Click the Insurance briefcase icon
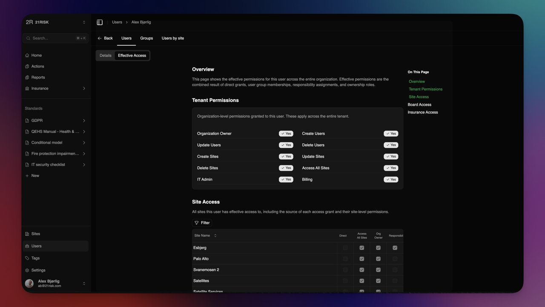The image size is (545, 307). click(x=27, y=88)
